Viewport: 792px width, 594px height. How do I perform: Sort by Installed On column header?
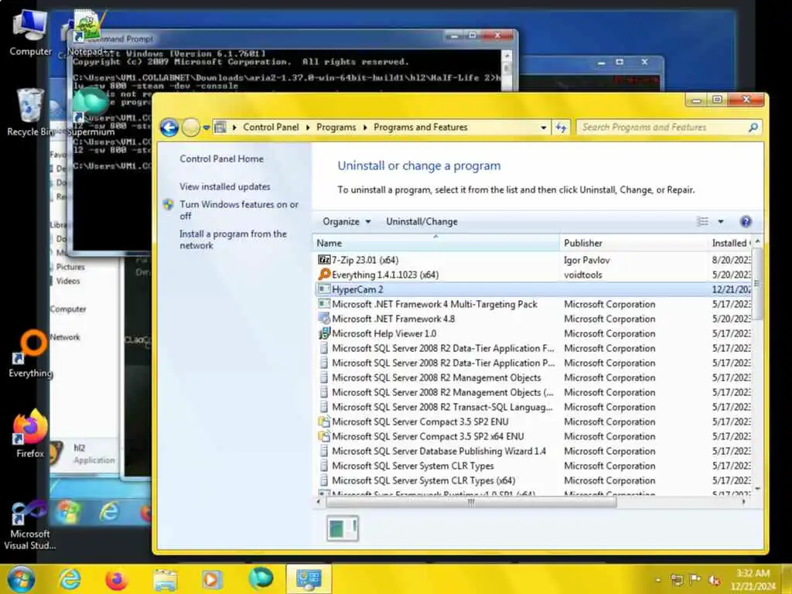[730, 243]
